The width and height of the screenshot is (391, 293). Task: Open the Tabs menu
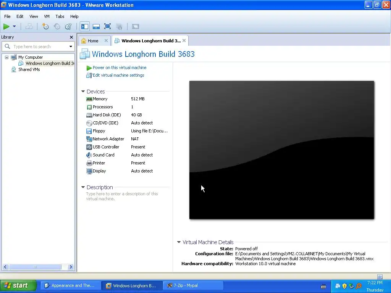pyautogui.click(x=60, y=16)
